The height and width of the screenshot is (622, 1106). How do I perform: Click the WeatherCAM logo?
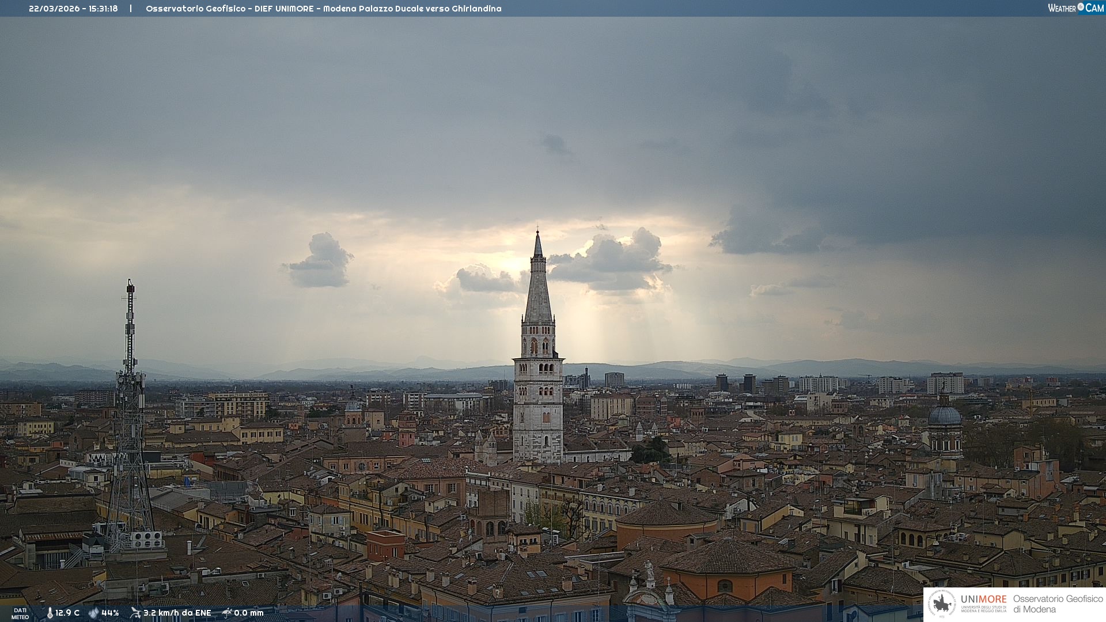click(1075, 8)
